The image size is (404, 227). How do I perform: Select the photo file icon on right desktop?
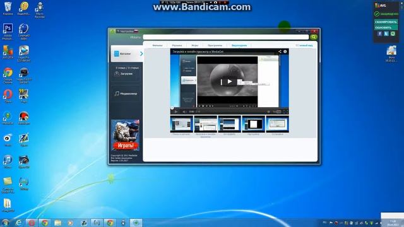click(x=391, y=54)
